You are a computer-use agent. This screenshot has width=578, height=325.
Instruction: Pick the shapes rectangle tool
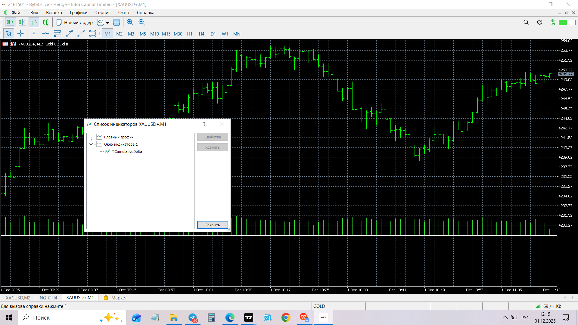click(x=93, y=34)
